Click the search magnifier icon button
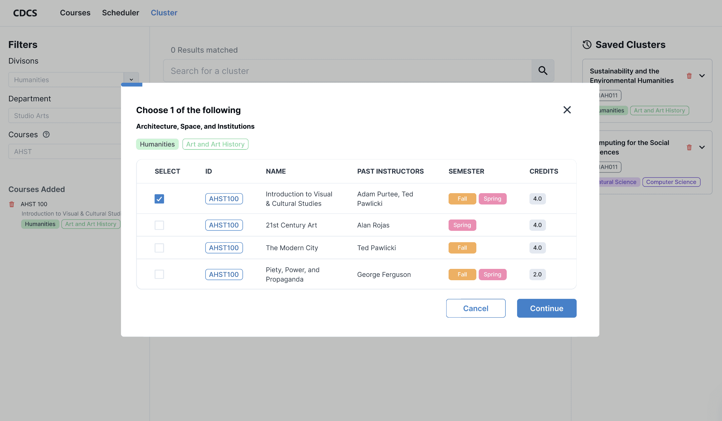The width and height of the screenshot is (722, 421). click(543, 71)
